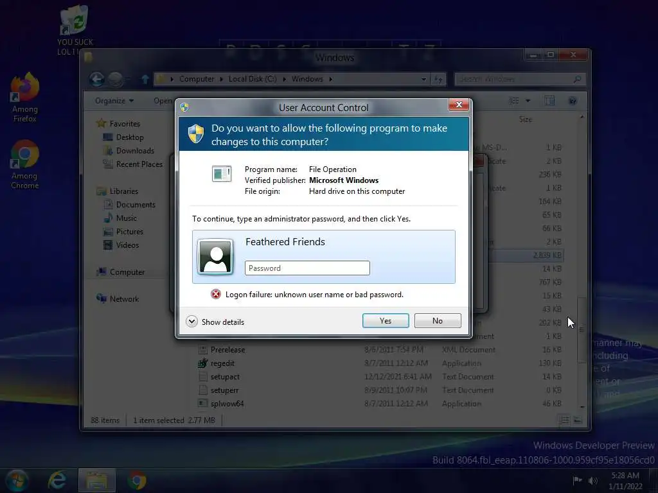Open the Among Chrome desktop shortcut
The width and height of the screenshot is (658, 493).
pyautogui.click(x=25, y=164)
